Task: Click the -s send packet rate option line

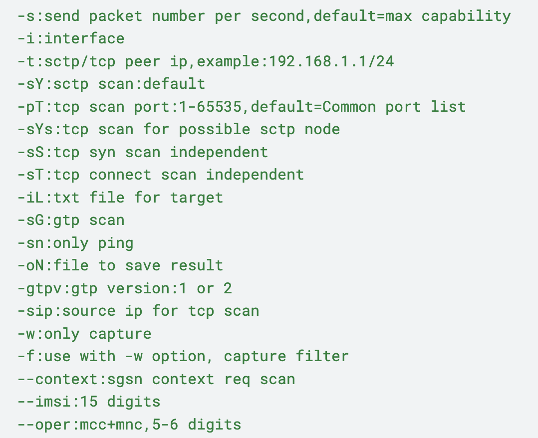Action: (264, 16)
